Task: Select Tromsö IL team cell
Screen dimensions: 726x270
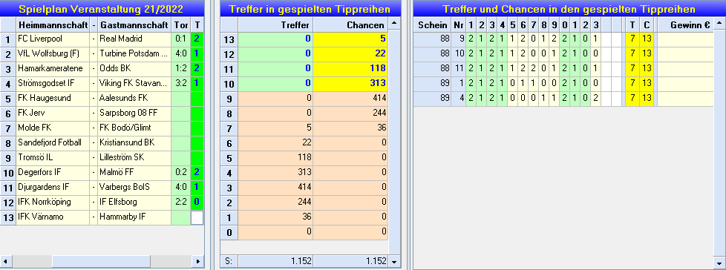Action: coord(53,158)
